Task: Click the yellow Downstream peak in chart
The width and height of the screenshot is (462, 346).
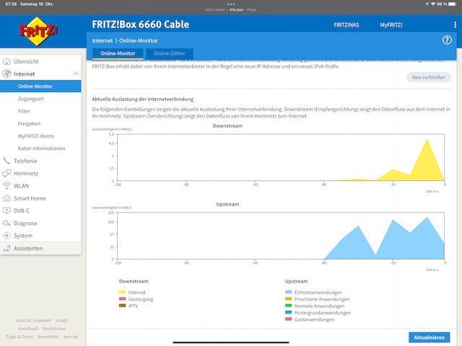Action: [427, 159]
